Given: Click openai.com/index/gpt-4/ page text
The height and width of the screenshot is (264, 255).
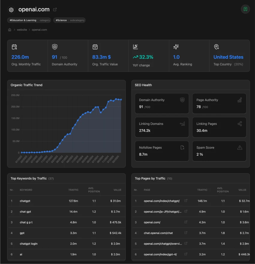Looking at the screenshot, I should (x=160, y=254).
